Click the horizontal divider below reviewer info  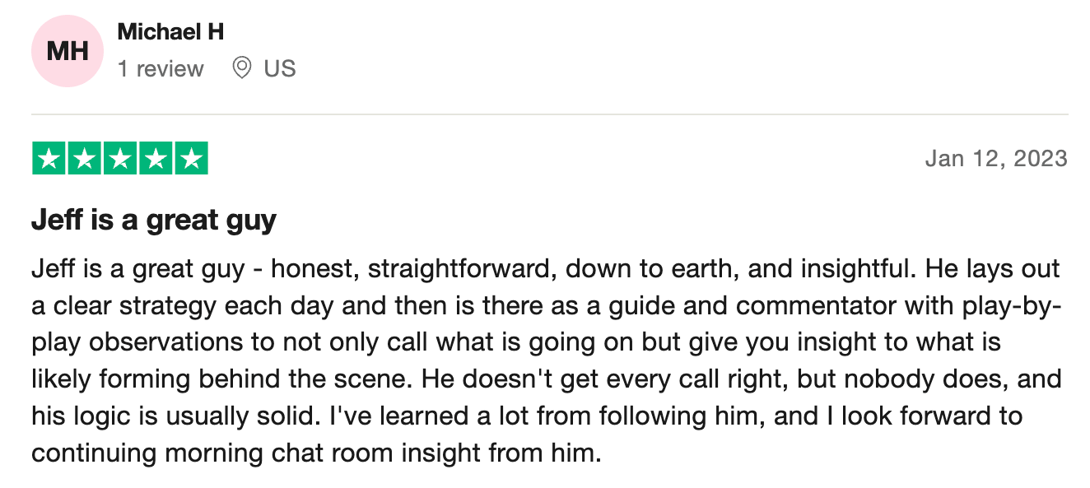point(550,114)
